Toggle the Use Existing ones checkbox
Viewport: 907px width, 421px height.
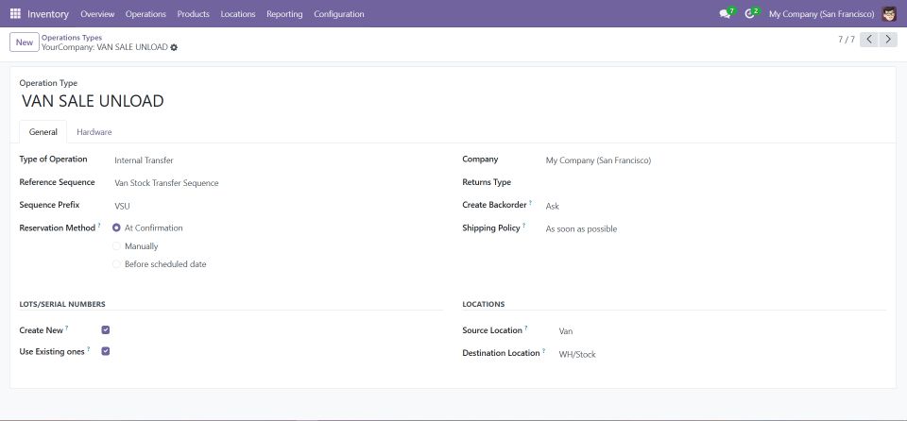point(106,351)
